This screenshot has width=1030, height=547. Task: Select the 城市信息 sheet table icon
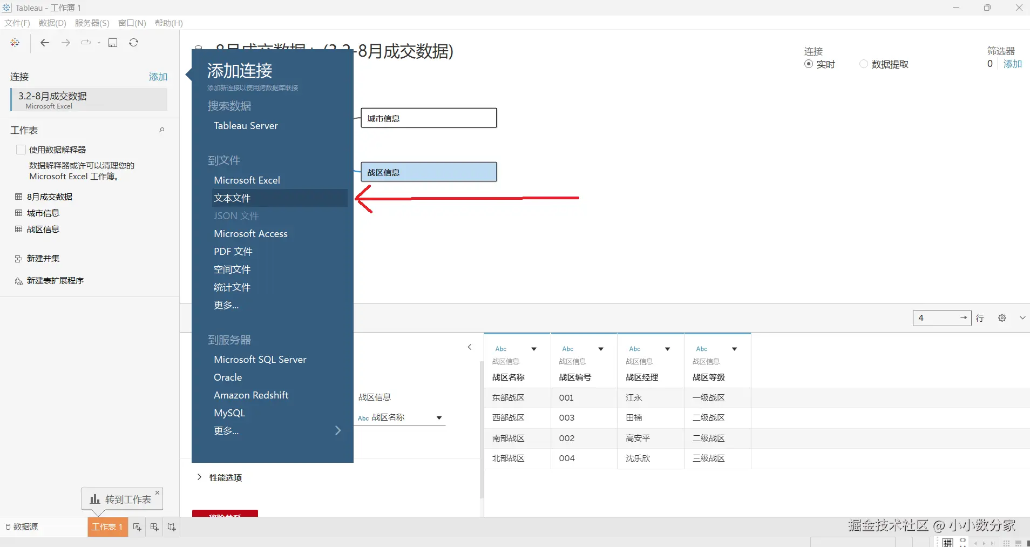(x=19, y=213)
